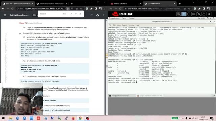Open the terminal File menu
216x121 pixels.
pyautogui.click(x=110, y=25)
